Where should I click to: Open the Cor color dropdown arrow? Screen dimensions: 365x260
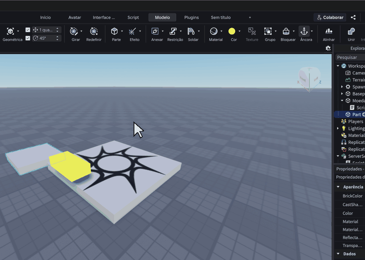click(x=239, y=31)
